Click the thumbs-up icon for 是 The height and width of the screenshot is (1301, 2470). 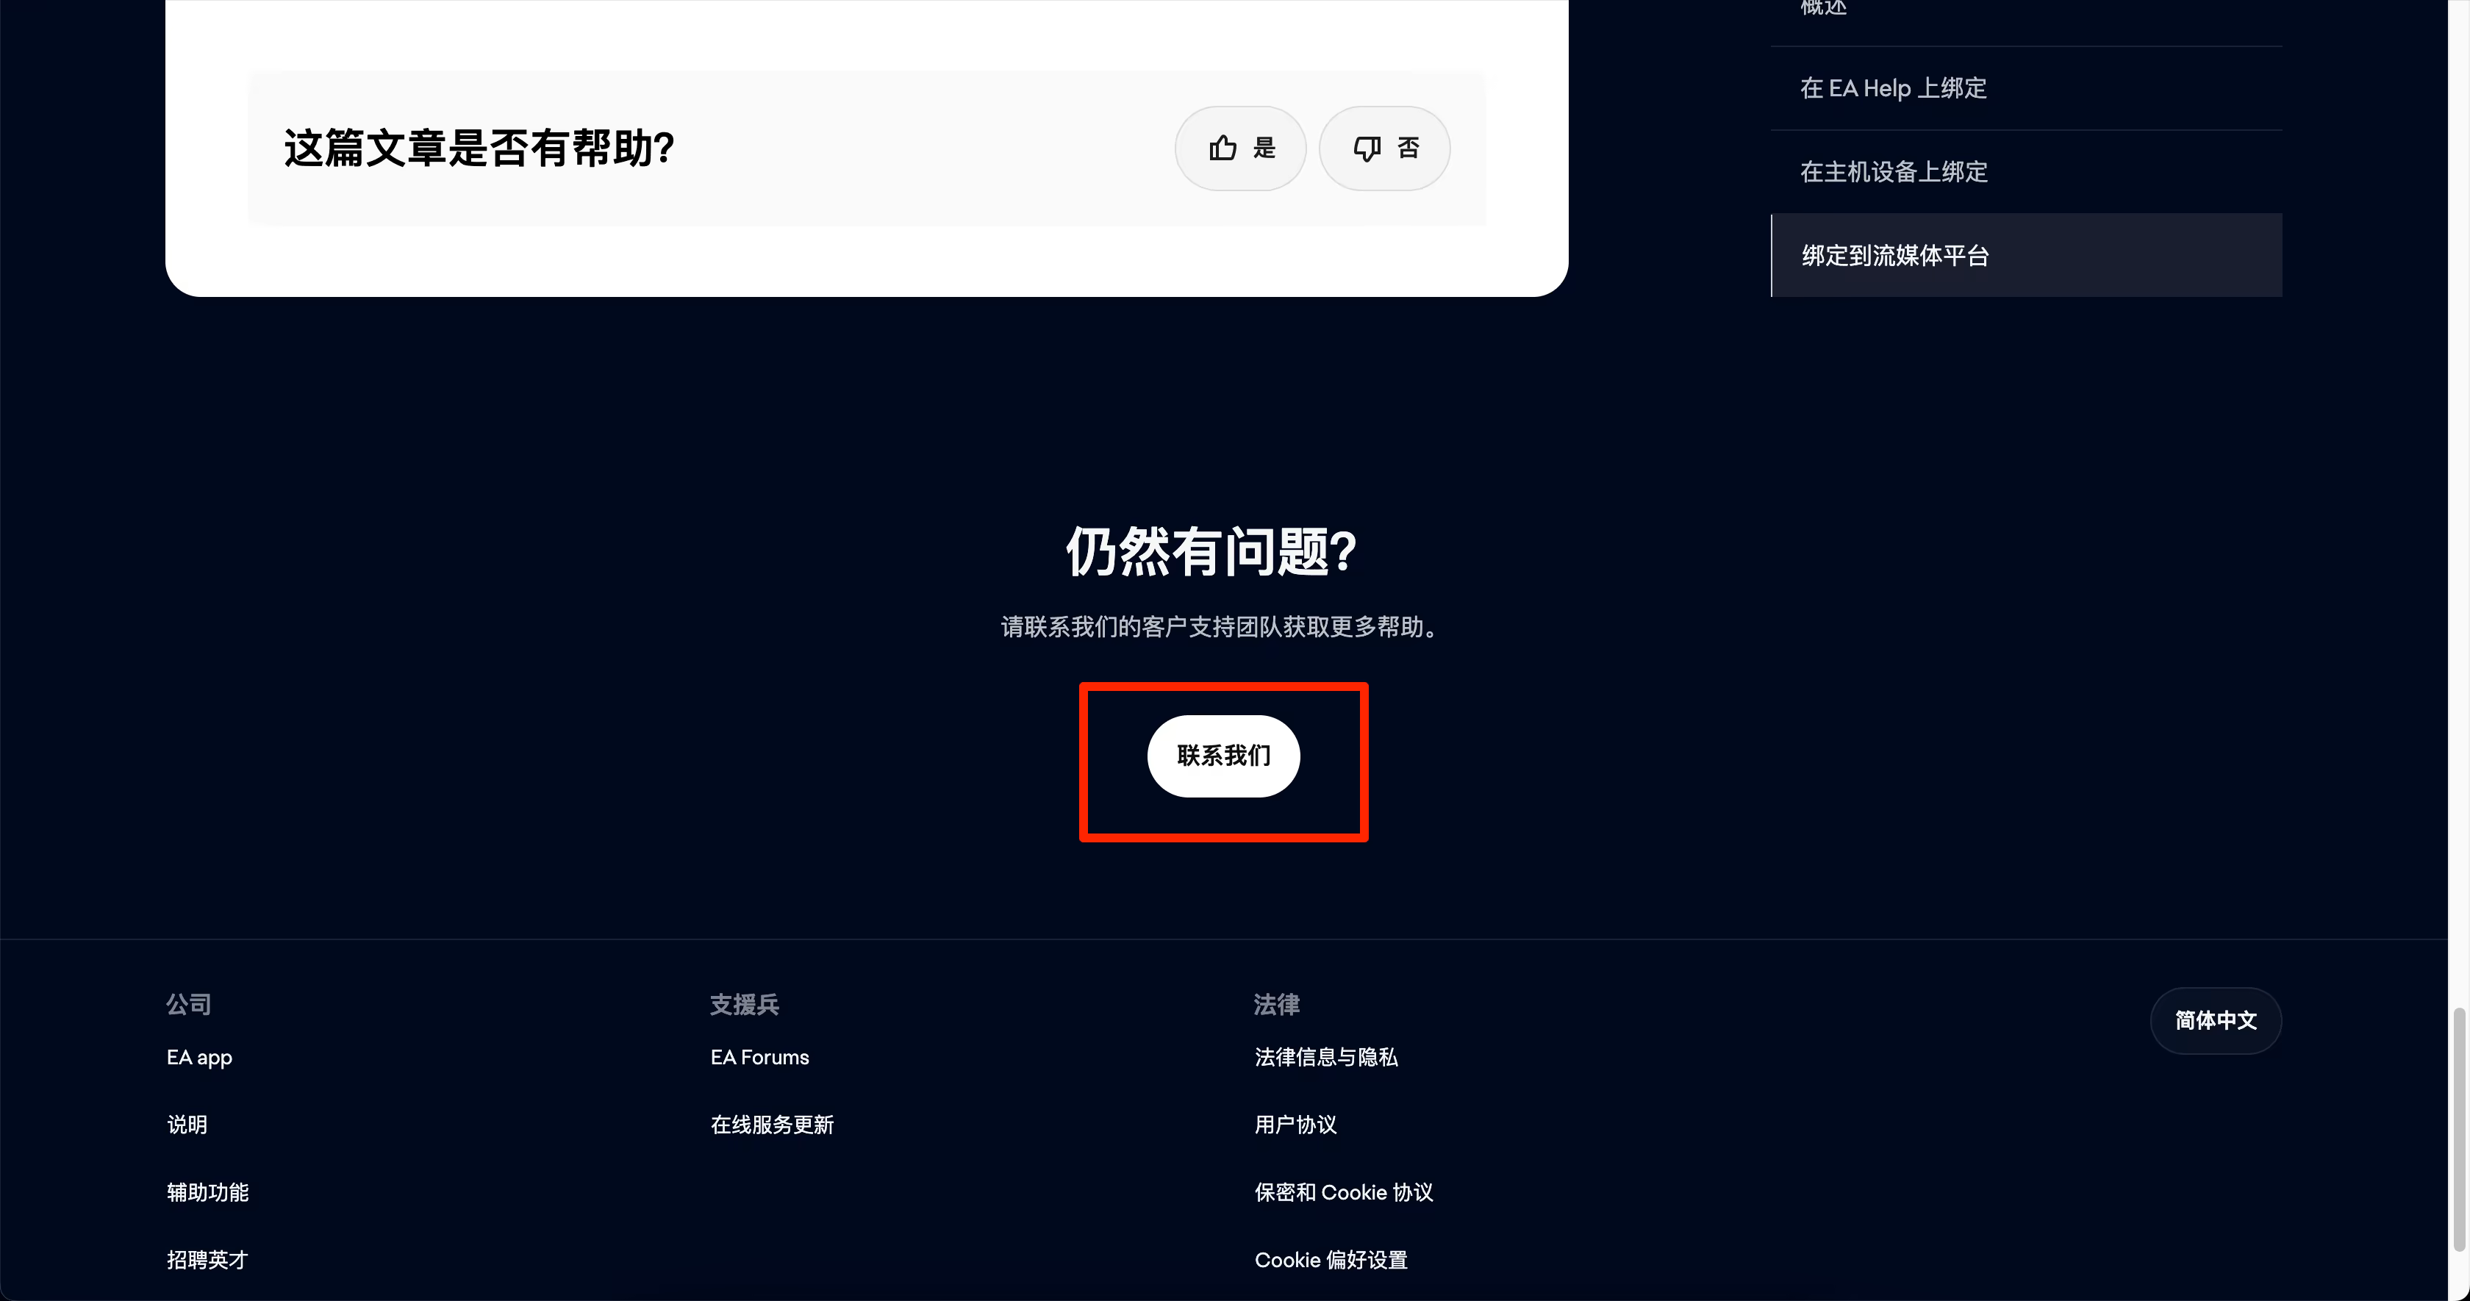pyautogui.click(x=1223, y=148)
